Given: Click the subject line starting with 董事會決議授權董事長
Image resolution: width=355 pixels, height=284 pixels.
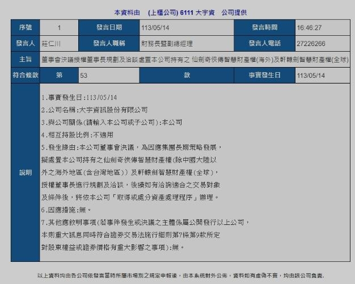Looking at the screenshot, I should point(195,60).
